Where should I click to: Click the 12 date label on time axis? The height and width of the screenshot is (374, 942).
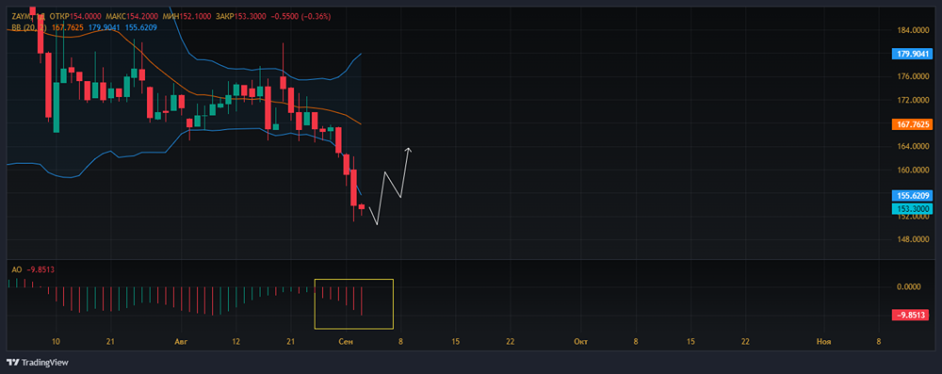click(x=235, y=342)
